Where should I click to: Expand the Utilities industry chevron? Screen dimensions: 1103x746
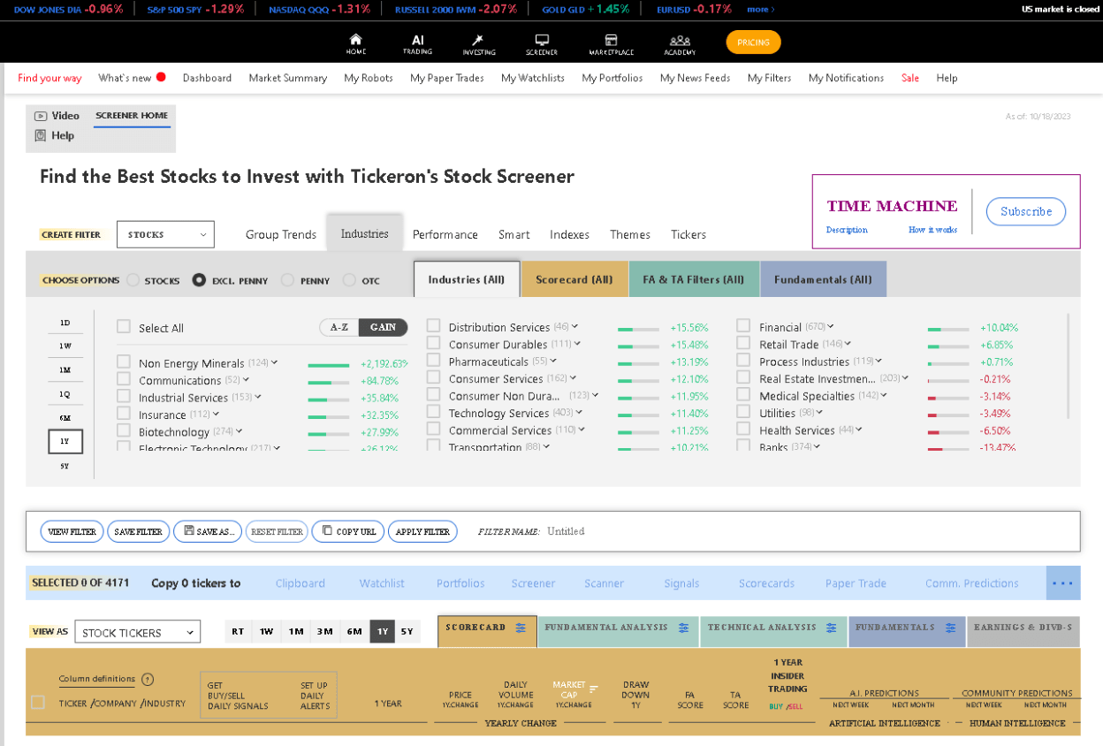pos(819,412)
